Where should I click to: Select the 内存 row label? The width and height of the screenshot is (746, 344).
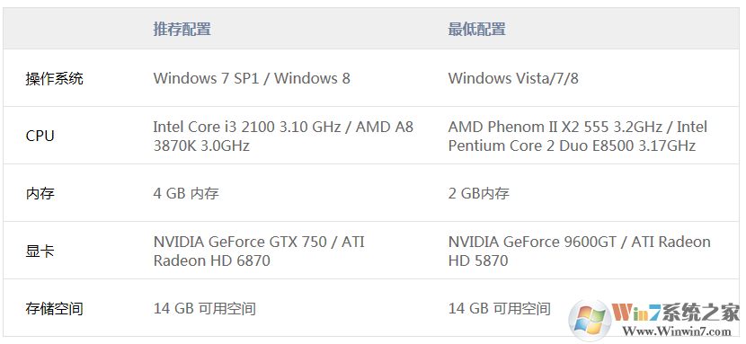coord(40,193)
